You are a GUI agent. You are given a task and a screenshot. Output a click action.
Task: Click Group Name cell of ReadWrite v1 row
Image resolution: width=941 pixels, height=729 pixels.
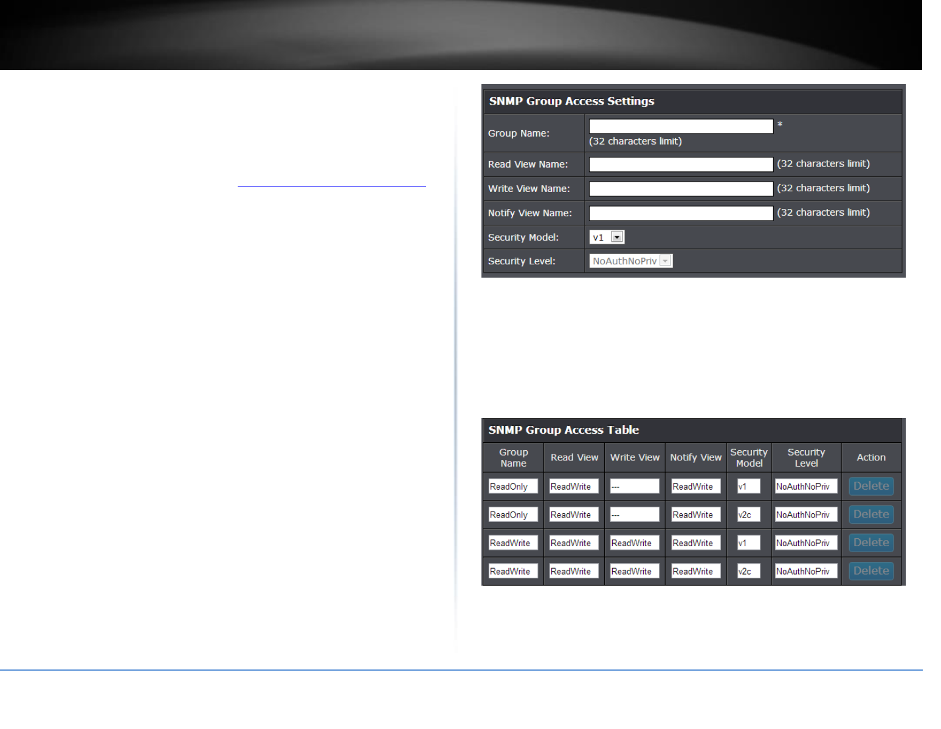tap(513, 542)
